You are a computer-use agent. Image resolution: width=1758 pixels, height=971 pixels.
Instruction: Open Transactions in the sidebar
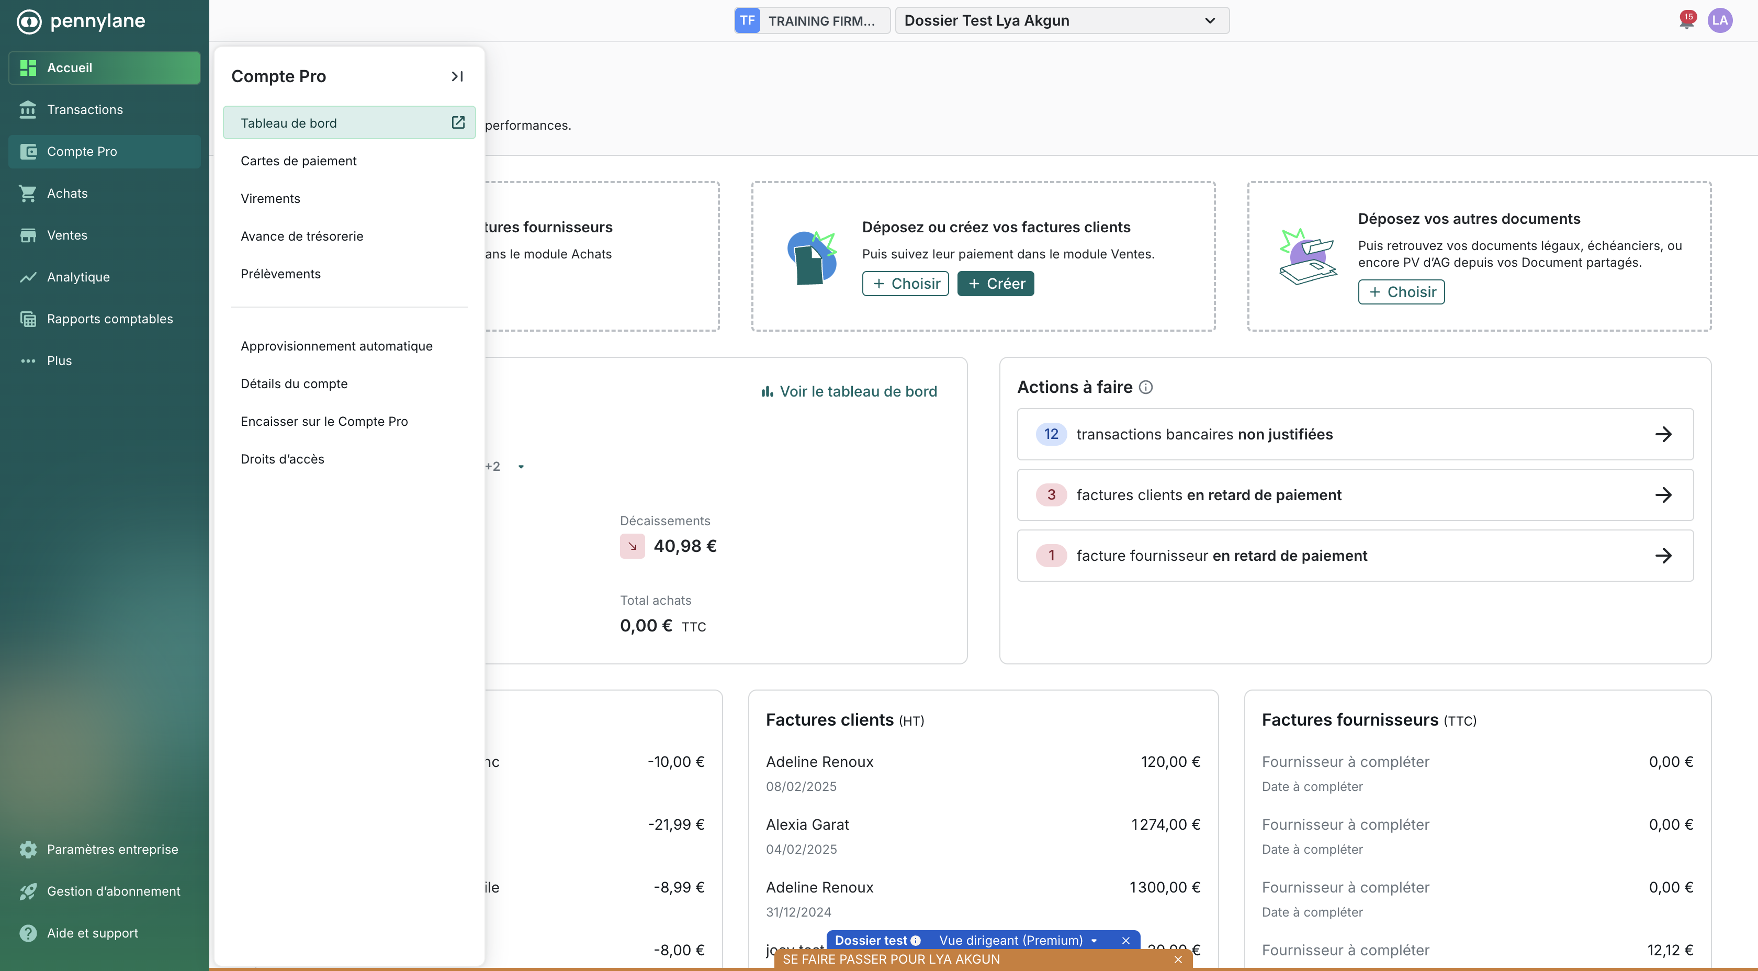click(105, 110)
